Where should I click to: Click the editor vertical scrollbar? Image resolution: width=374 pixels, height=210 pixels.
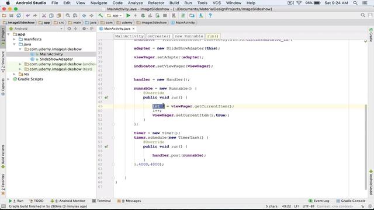click(x=366, y=146)
